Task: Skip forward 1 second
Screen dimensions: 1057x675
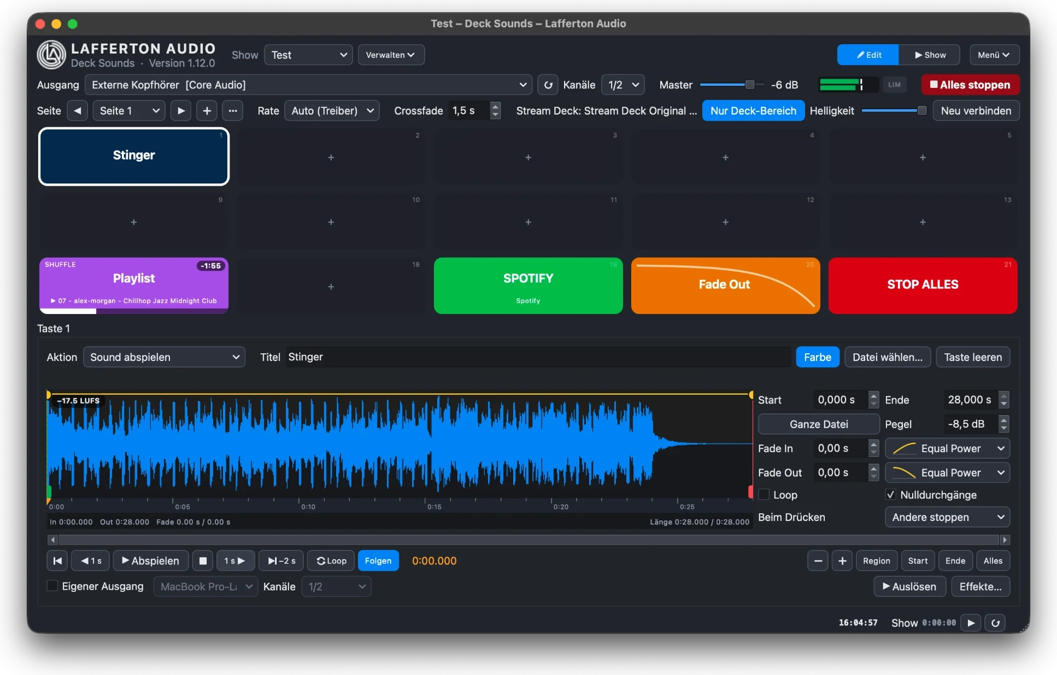Action: pos(235,561)
